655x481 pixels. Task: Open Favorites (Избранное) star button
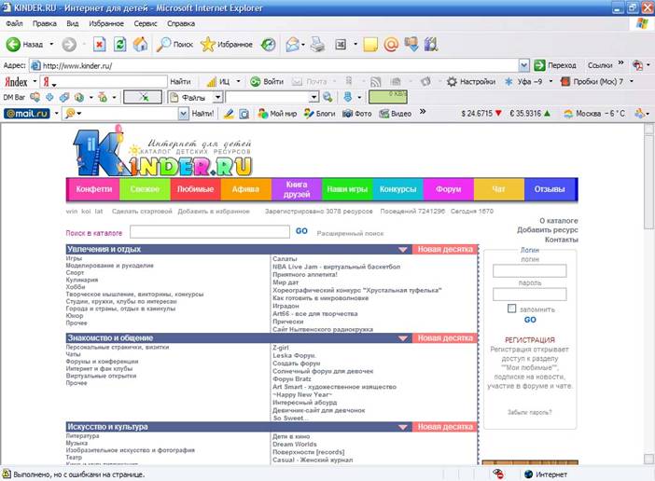[x=226, y=44]
